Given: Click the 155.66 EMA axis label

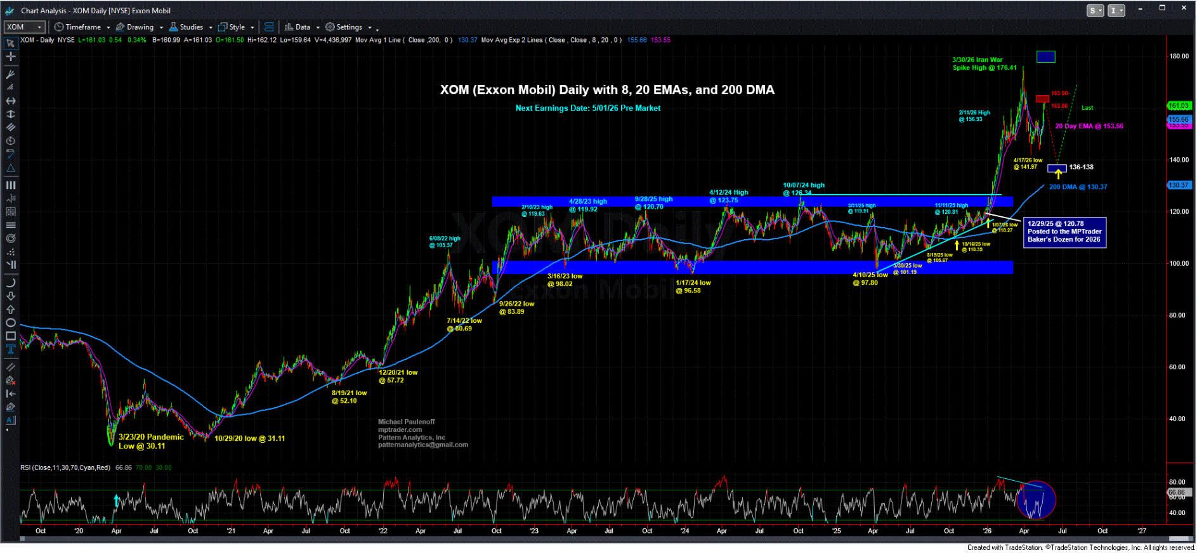Looking at the screenshot, I should (x=1179, y=119).
